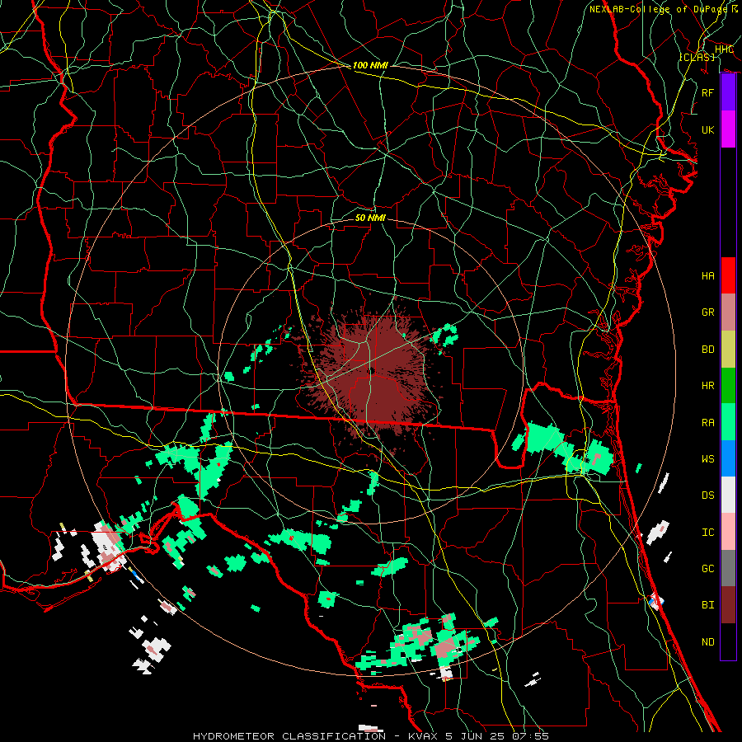Click the HHC product code text

click(x=724, y=49)
